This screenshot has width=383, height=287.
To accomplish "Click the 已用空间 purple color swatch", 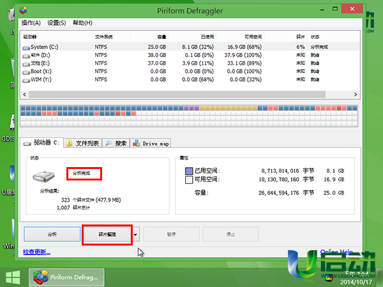I will (189, 171).
